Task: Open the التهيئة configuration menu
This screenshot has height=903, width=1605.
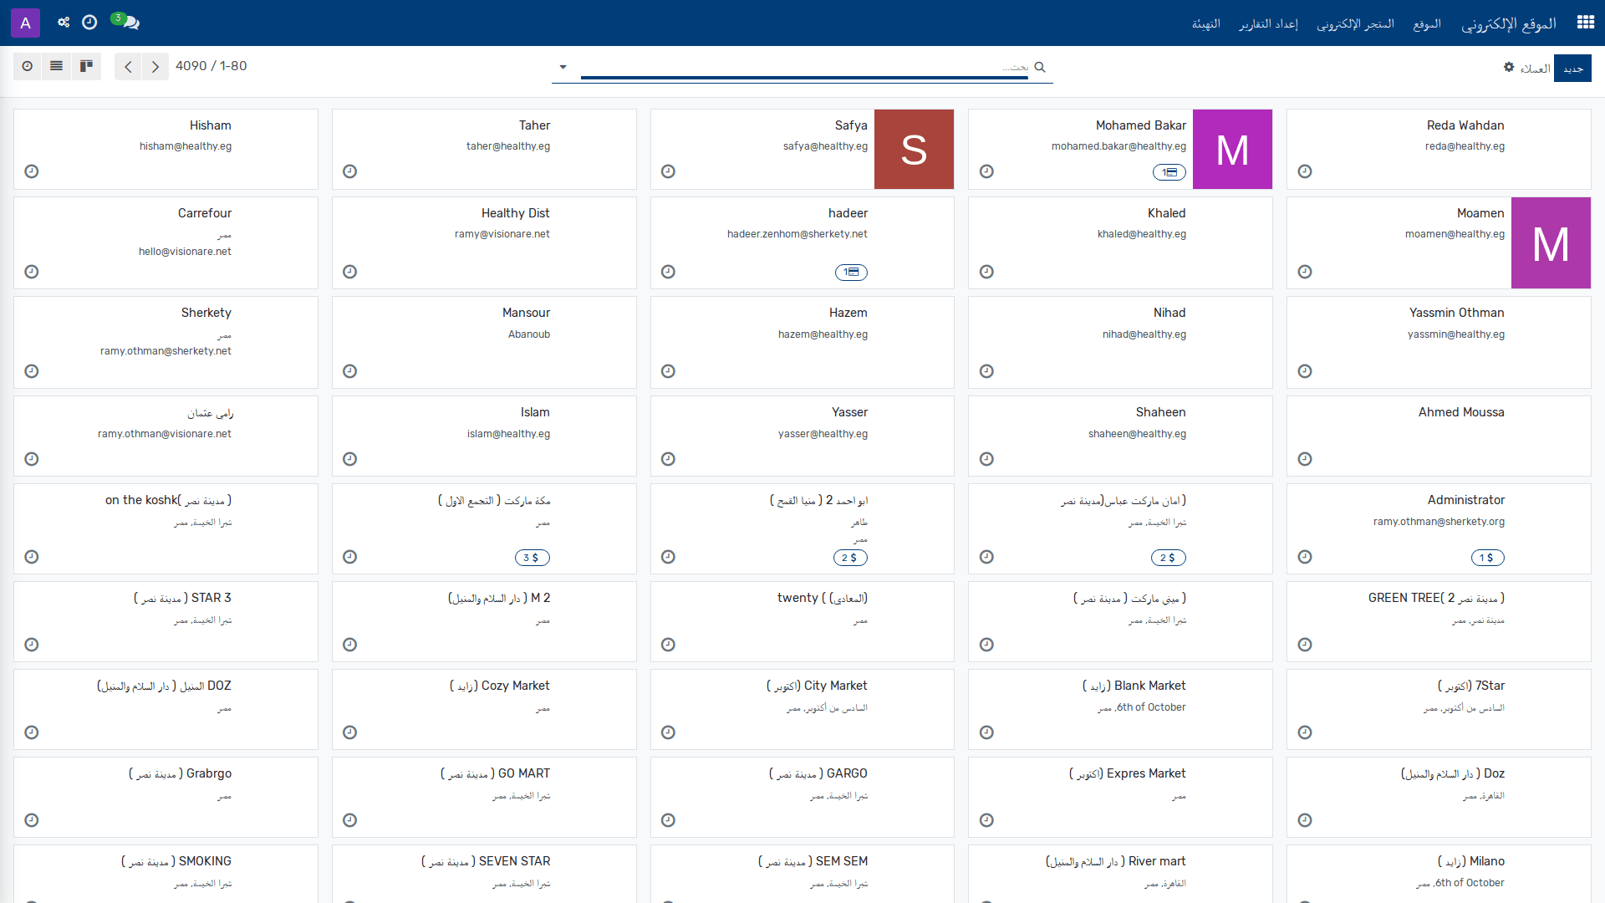Action: (x=1206, y=23)
